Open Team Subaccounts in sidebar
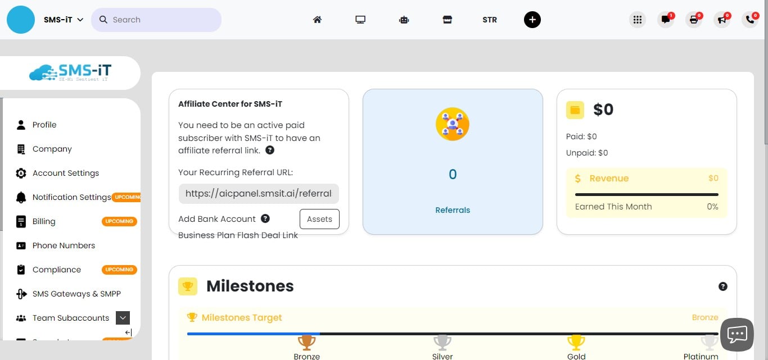This screenshot has width=768, height=360. 71,318
